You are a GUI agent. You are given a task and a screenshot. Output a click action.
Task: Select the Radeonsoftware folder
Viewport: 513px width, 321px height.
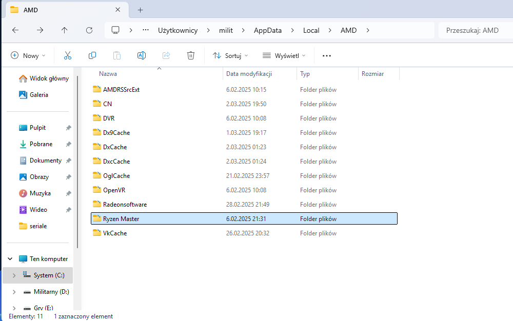125,204
